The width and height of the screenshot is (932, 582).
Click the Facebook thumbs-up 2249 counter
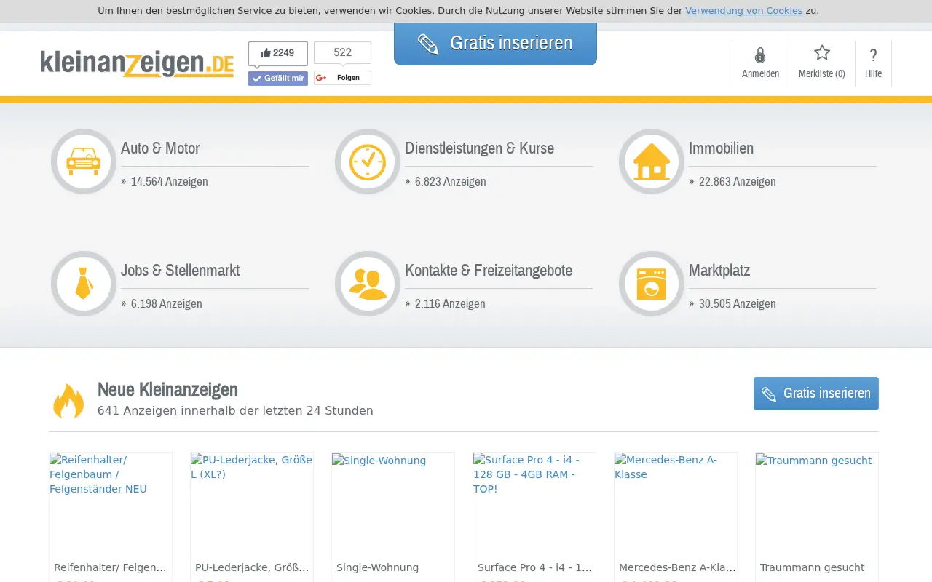[x=278, y=53]
